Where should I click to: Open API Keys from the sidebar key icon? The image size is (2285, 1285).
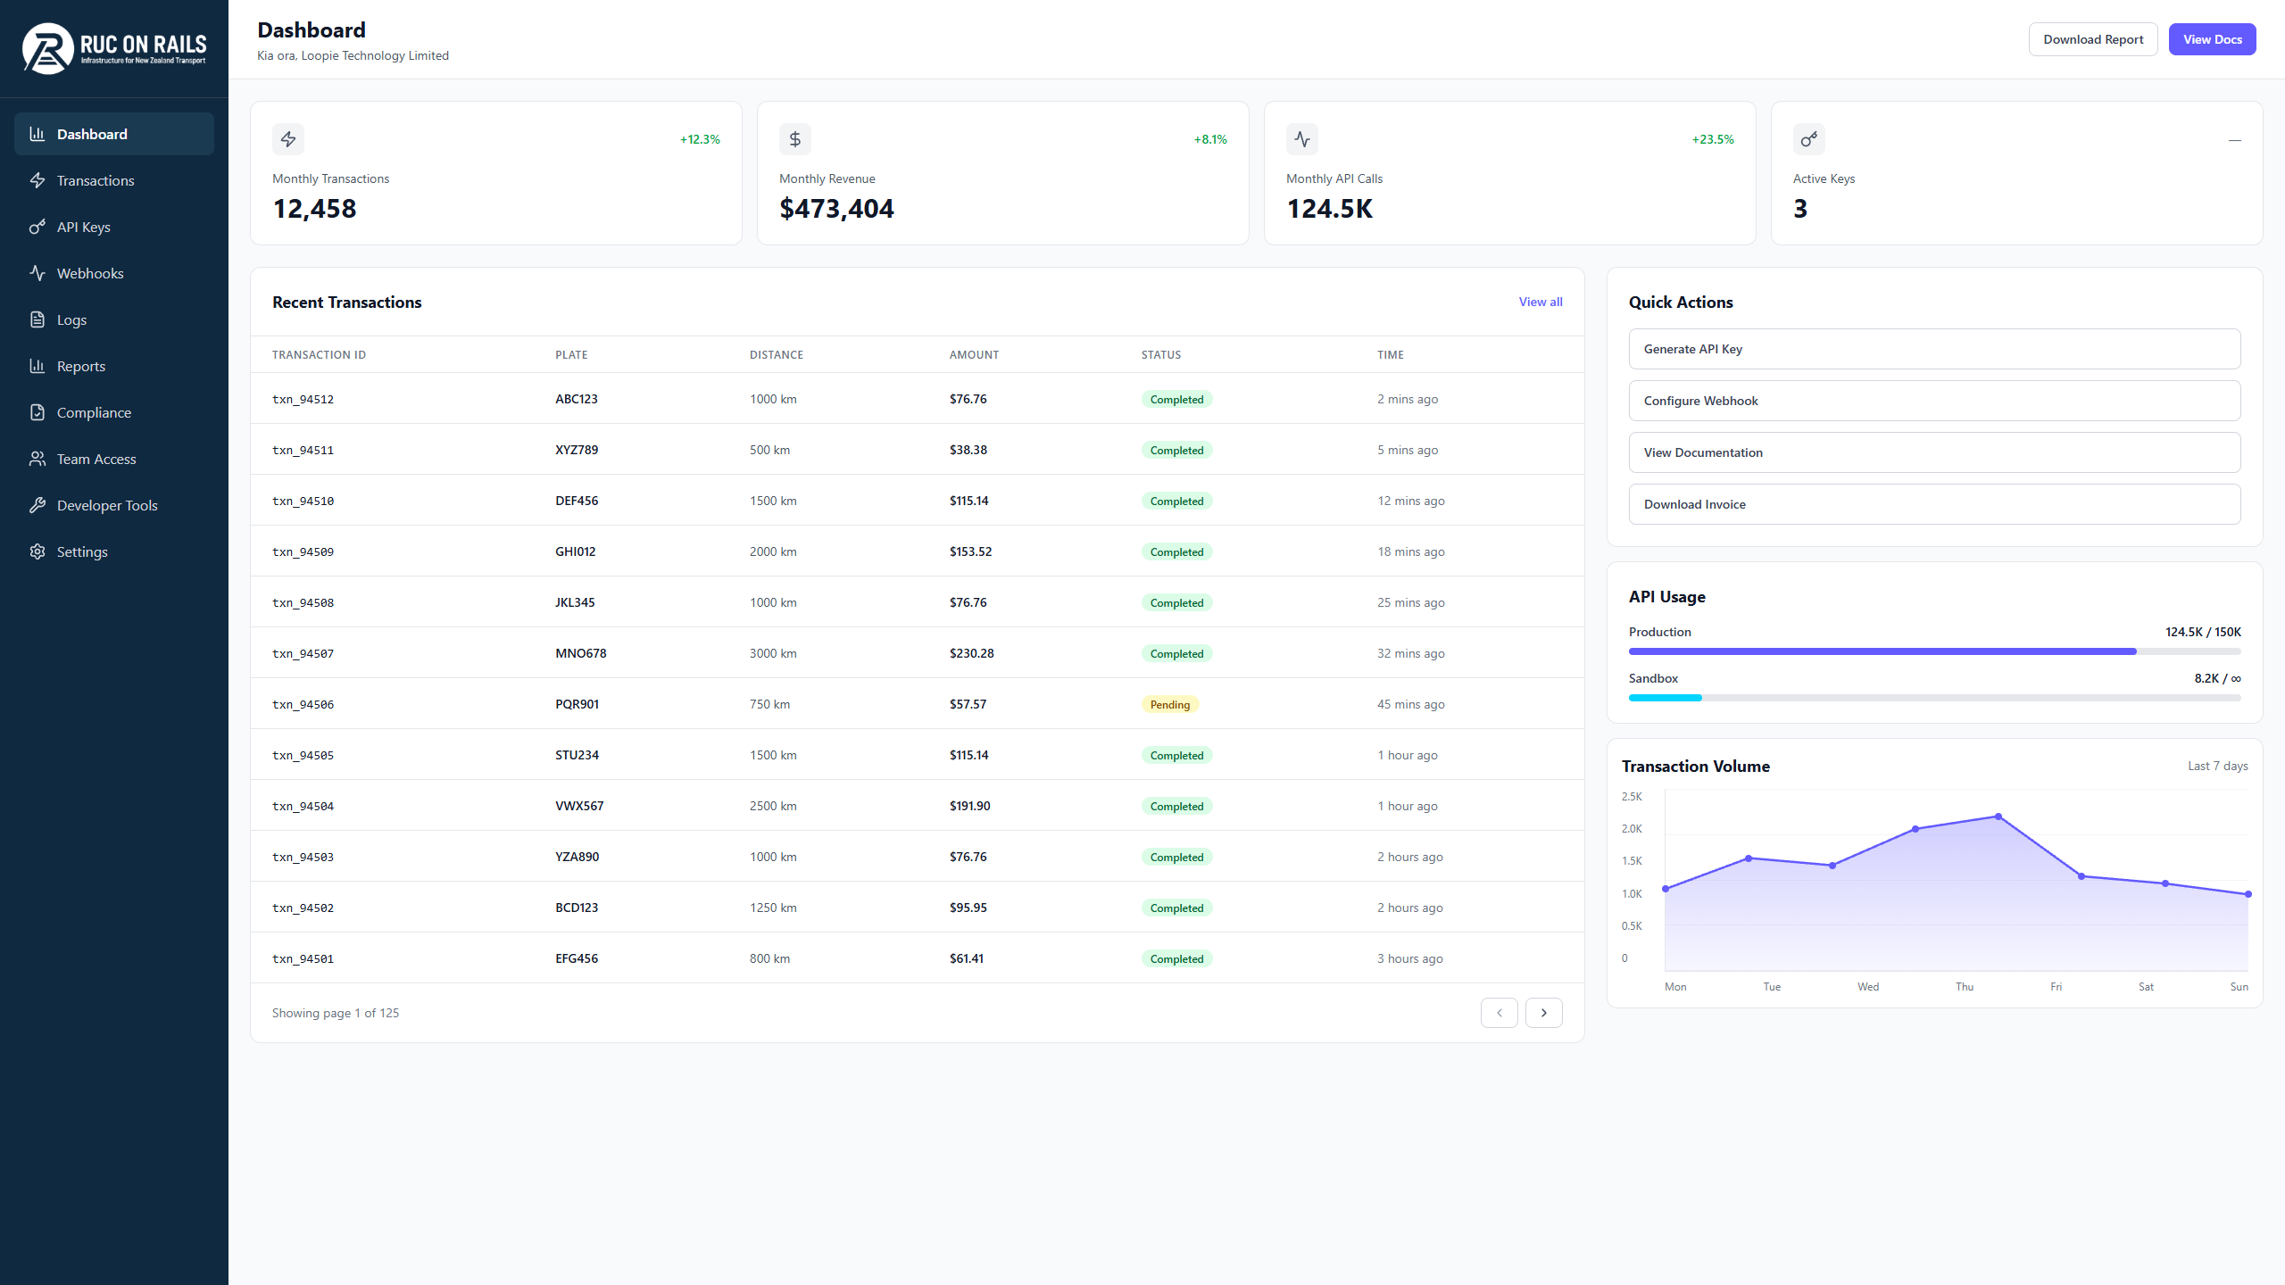37,227
